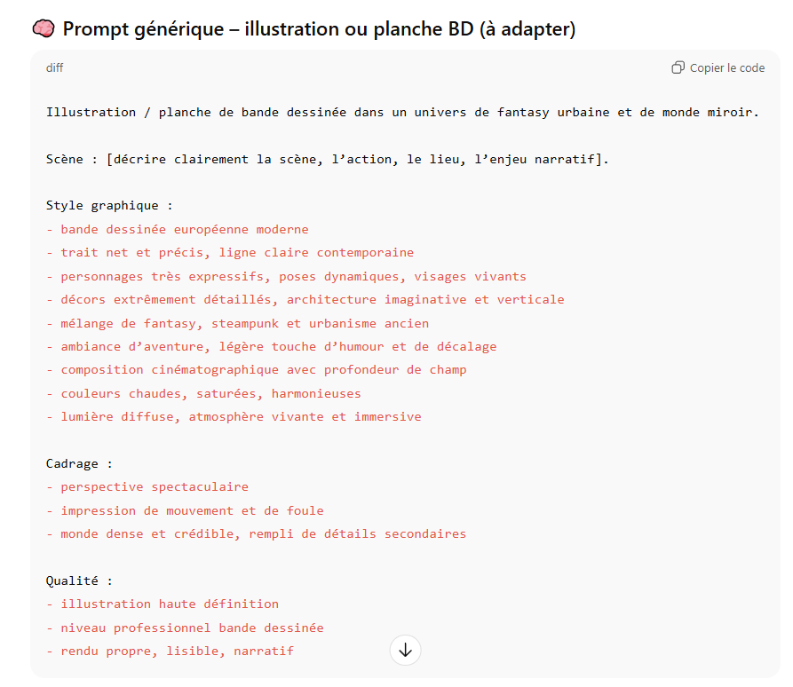Click the "Scène :" placeholder line
The image size is (793, 687).
pyautogui.click(x=328, y=160)
